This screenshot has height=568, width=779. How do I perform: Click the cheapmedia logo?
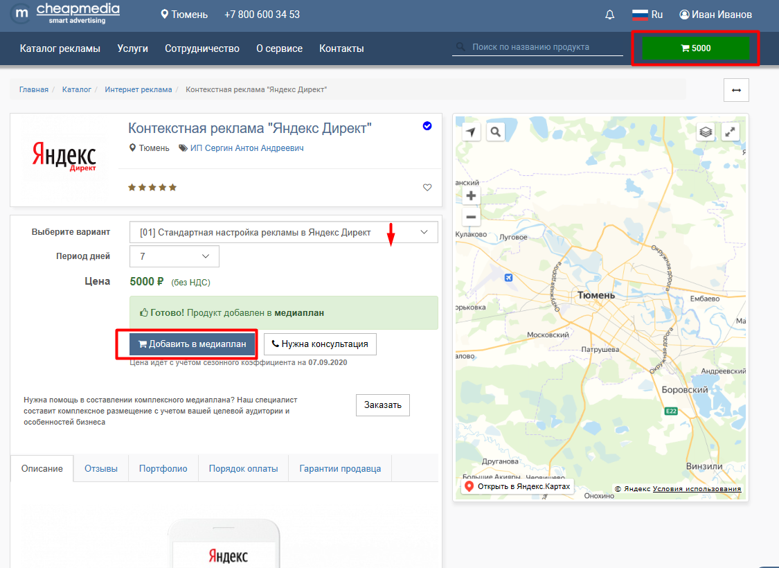click(x=66, y=13)
